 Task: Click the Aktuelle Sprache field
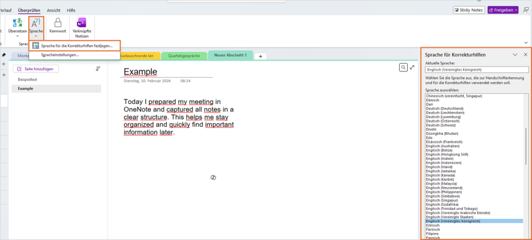coord(476,70)
